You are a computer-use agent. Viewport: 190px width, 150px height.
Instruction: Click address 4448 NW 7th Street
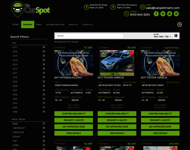(x=99, y=6)
